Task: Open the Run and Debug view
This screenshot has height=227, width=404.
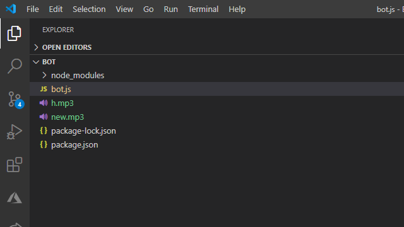Action: (x=15, y=132)
